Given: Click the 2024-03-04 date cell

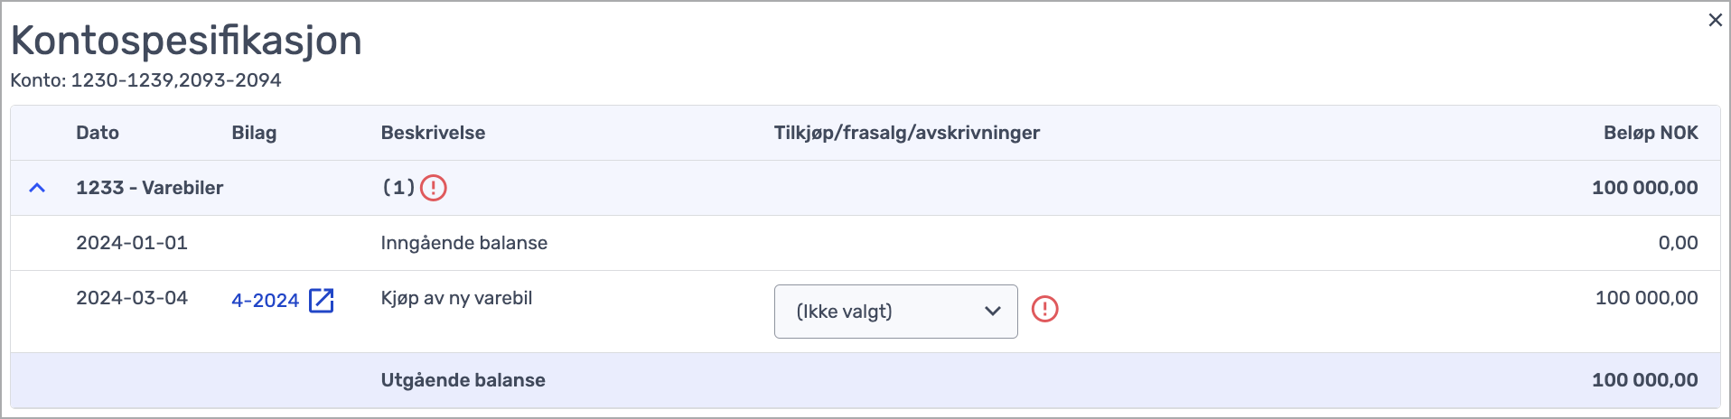Looking at the screenshot, I should [132, 298].
